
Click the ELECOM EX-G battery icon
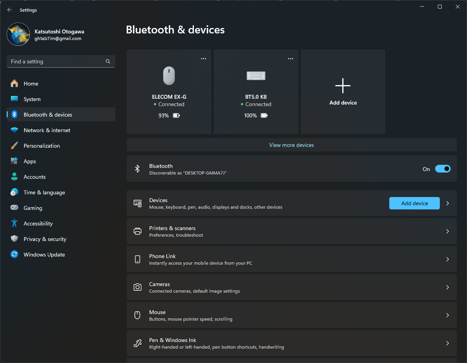click(176, 115)
